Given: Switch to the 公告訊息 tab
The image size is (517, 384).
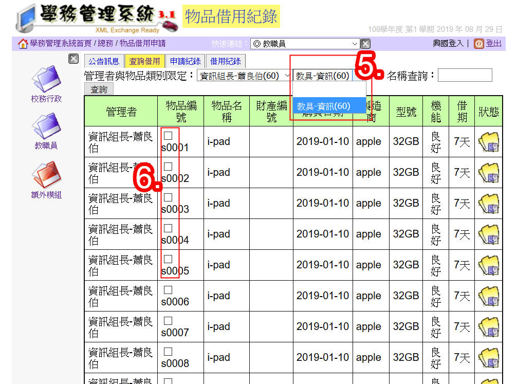Looking at the screenshot, I should click(104, 61).
